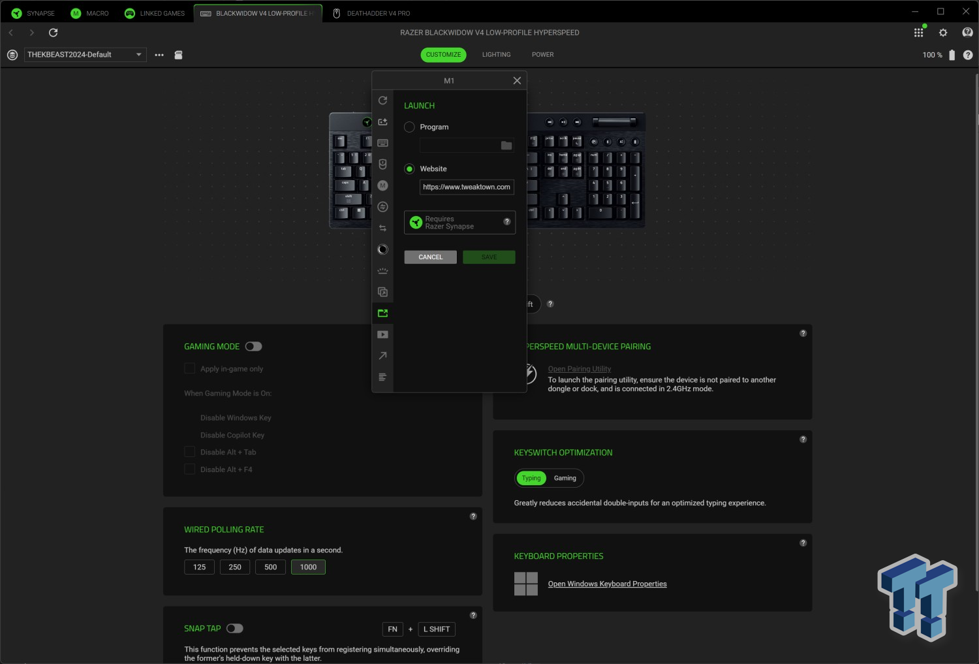979x664 pixels.
Task: Open the THEKBEAST2024-Default profile dropdown
Action: coord(85,55)
